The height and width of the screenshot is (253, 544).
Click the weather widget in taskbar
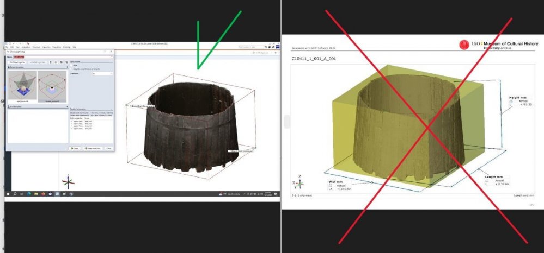(230, 194)
